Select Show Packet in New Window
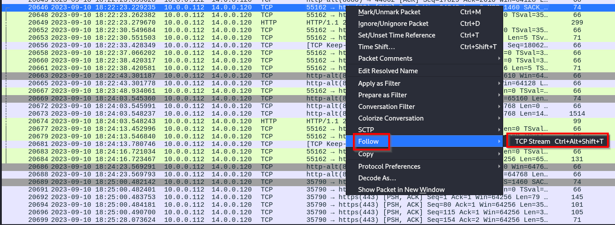The image size is (615, 225). [401, 190]
